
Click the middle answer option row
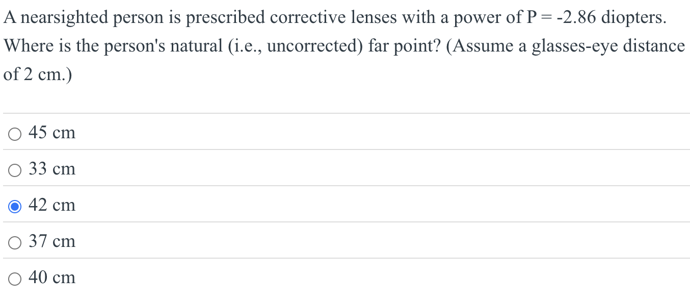tap(204, 205)
